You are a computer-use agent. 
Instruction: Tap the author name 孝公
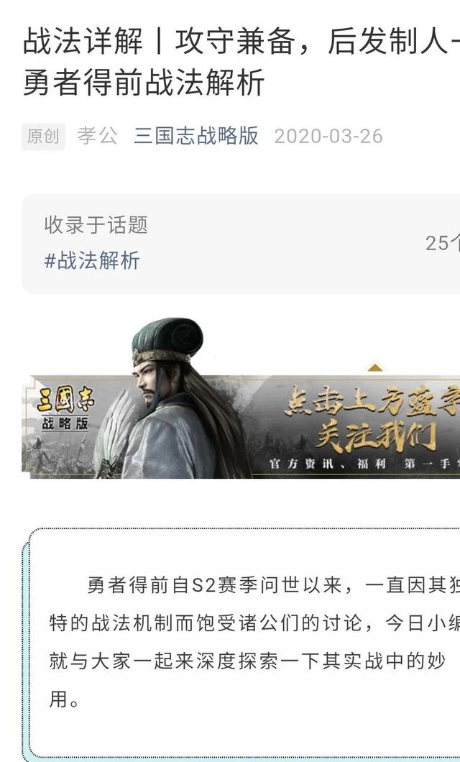coord(97,136)
